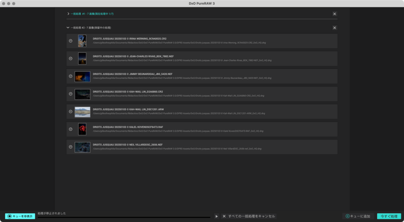Remove batch #1 with its X button

[335, 14]
